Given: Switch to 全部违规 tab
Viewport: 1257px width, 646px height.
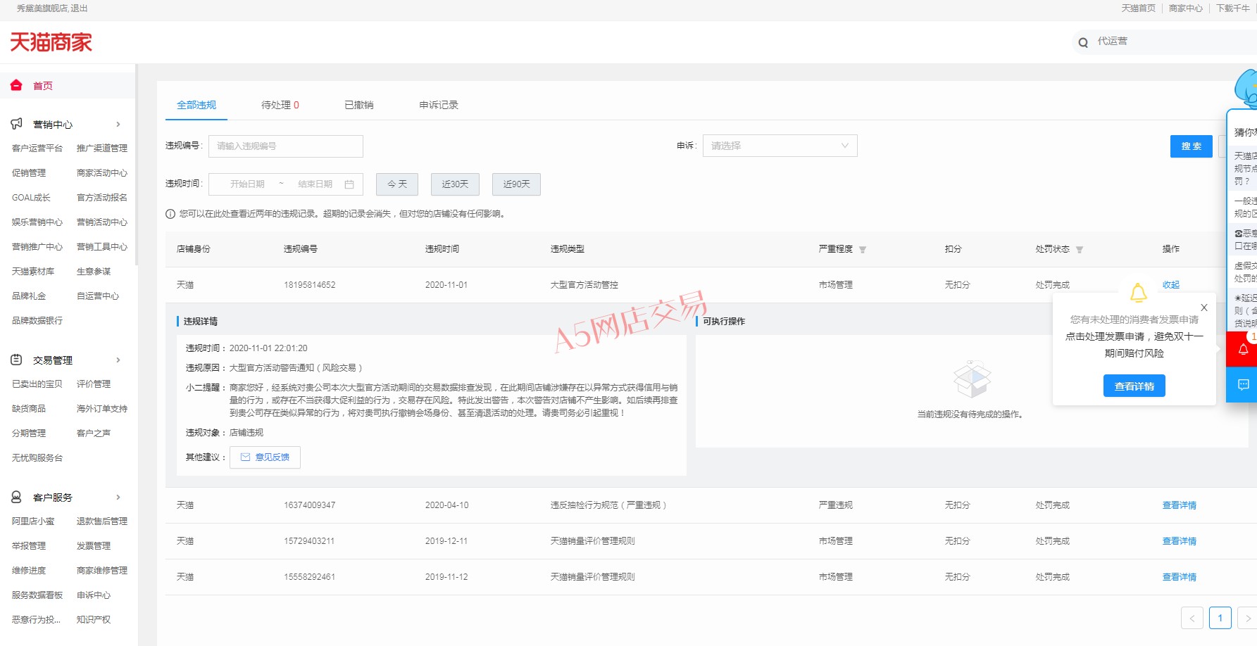Looking at the screenshot, I should (x=196, y=105).
